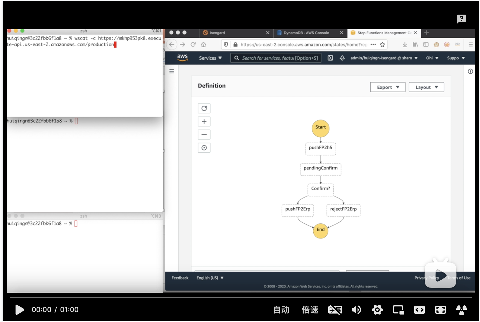Screen dimensions: 480x322
Task: Select the pendingConfirm state
Action: click(x=320, y=169)
